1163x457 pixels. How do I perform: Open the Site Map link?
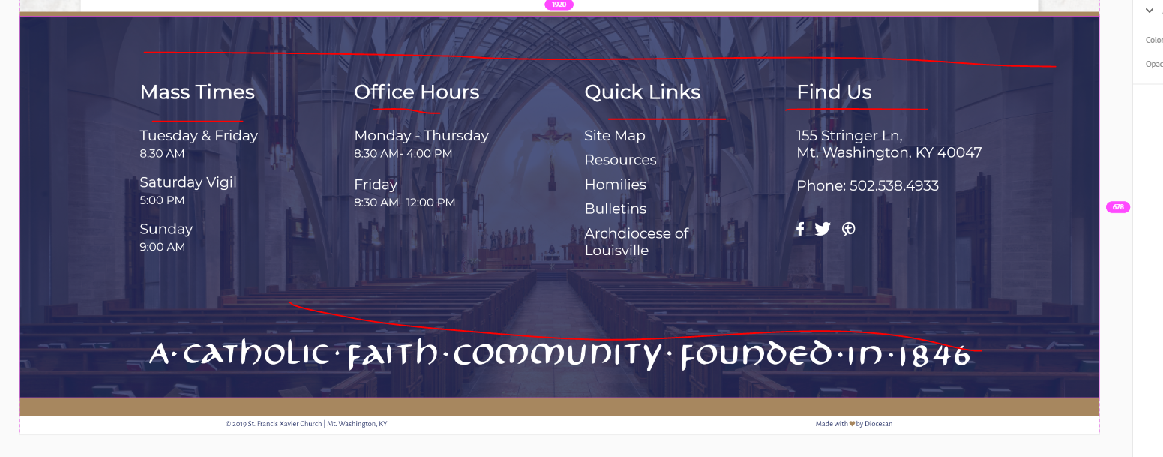615,136
